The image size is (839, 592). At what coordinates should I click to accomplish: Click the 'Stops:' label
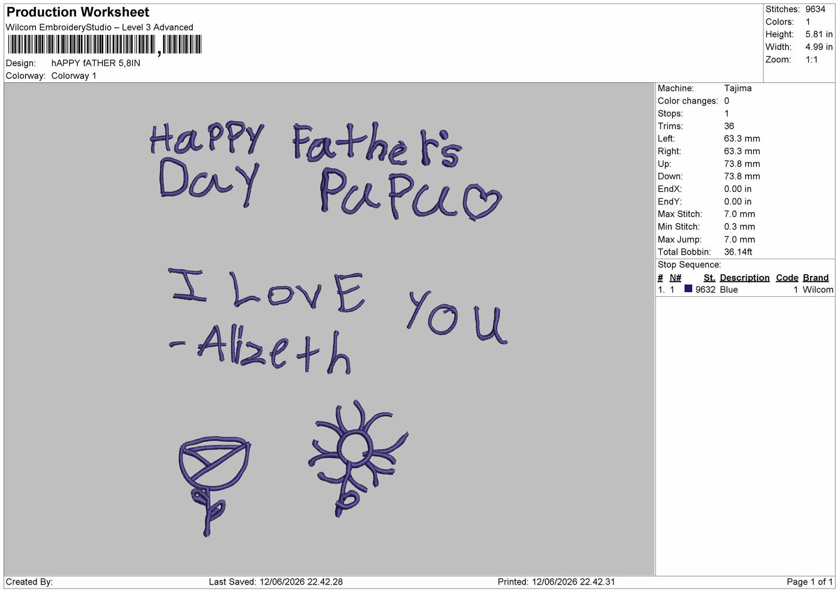[x=670, y=114]
